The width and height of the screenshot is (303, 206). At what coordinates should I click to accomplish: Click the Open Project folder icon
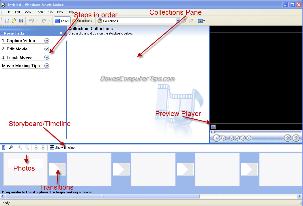(x=14, y=21)
